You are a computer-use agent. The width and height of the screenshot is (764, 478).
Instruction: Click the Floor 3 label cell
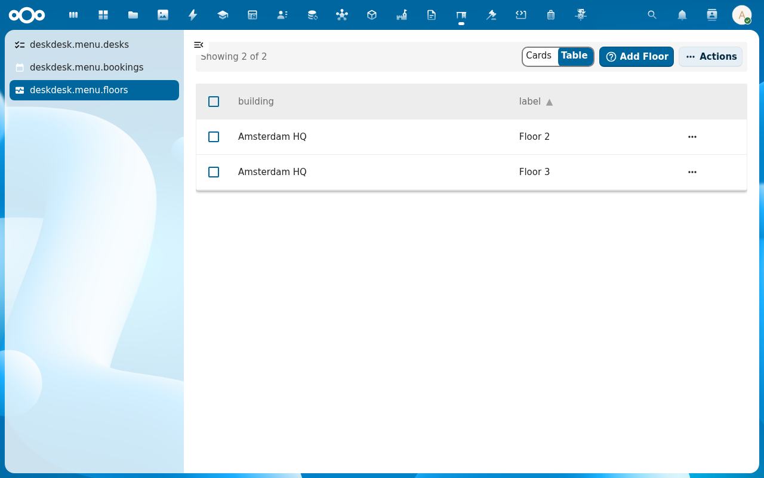pyautogui.click(x=535, y=172)
